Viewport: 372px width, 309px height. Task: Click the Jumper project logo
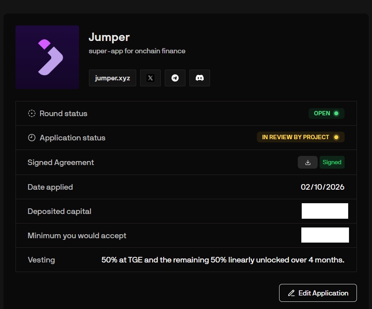point(47,57)
